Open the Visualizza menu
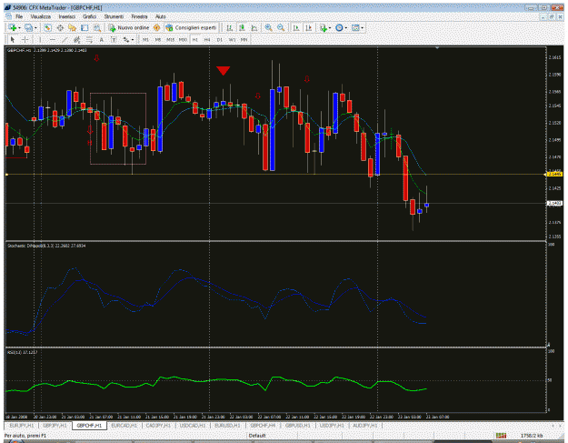 click(x=41, y=16)
